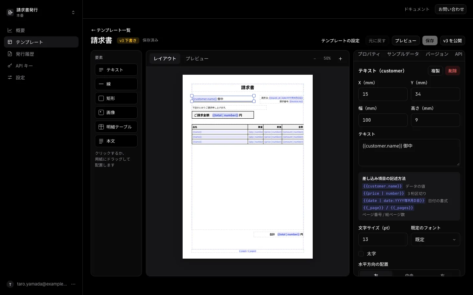
Task: Duplicate the element with 複製
Action: pos(436,71)
